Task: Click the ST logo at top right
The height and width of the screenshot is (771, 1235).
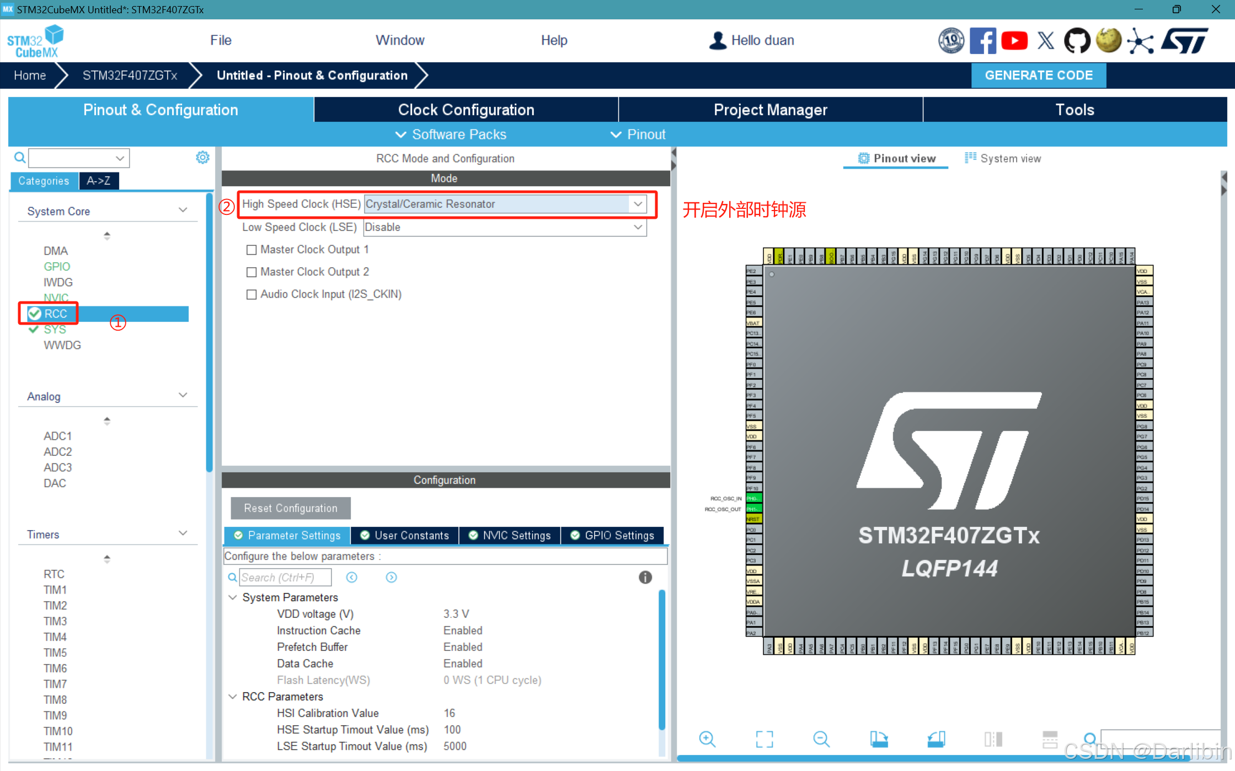Action: click(1185, 40)
